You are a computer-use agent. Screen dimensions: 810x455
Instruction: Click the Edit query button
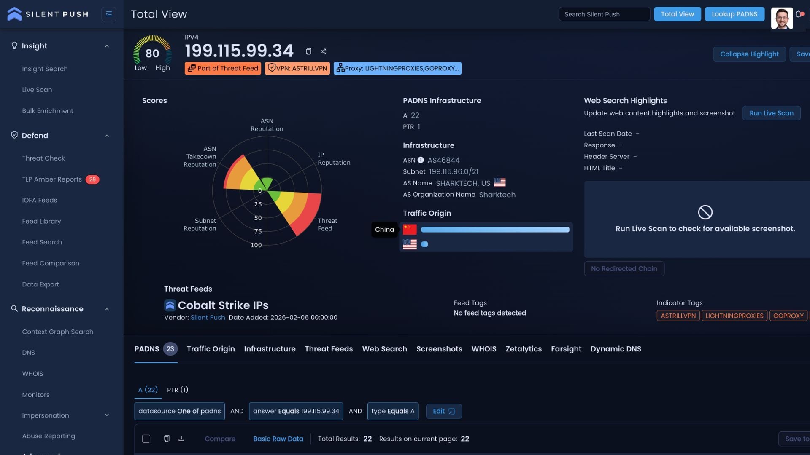[444, 411]
